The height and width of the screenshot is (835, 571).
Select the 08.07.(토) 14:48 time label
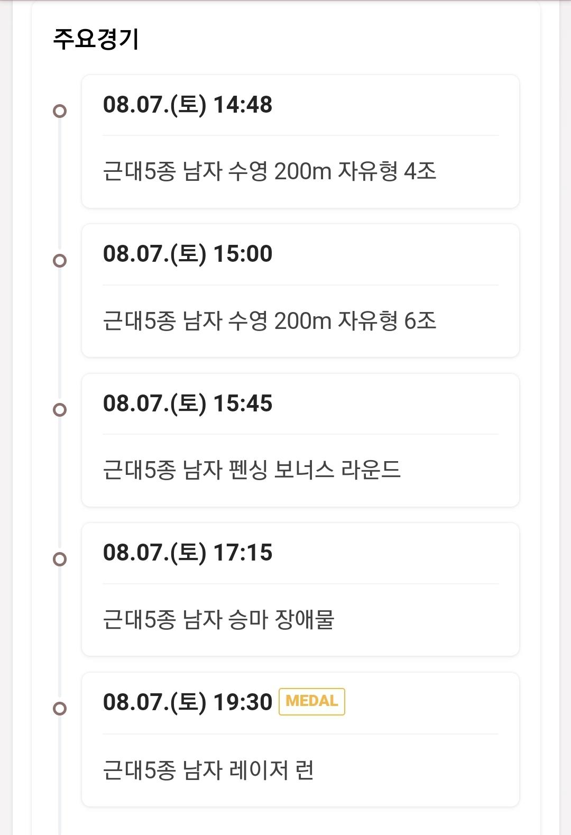[x=188, y=105]
